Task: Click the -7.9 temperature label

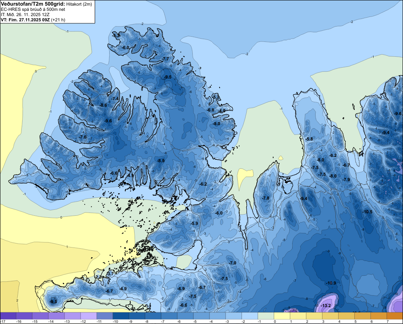Action: pyautogui.click(x=346, y=180)
